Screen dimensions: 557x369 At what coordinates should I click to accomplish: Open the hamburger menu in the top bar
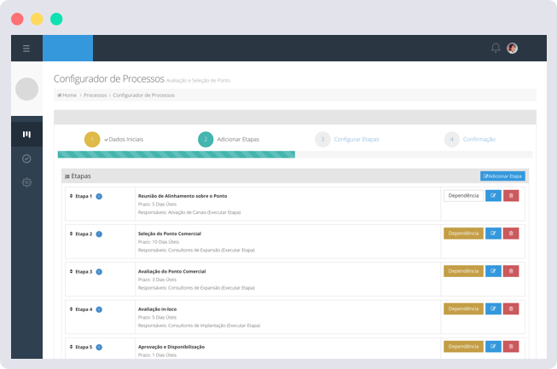point(26,49)
